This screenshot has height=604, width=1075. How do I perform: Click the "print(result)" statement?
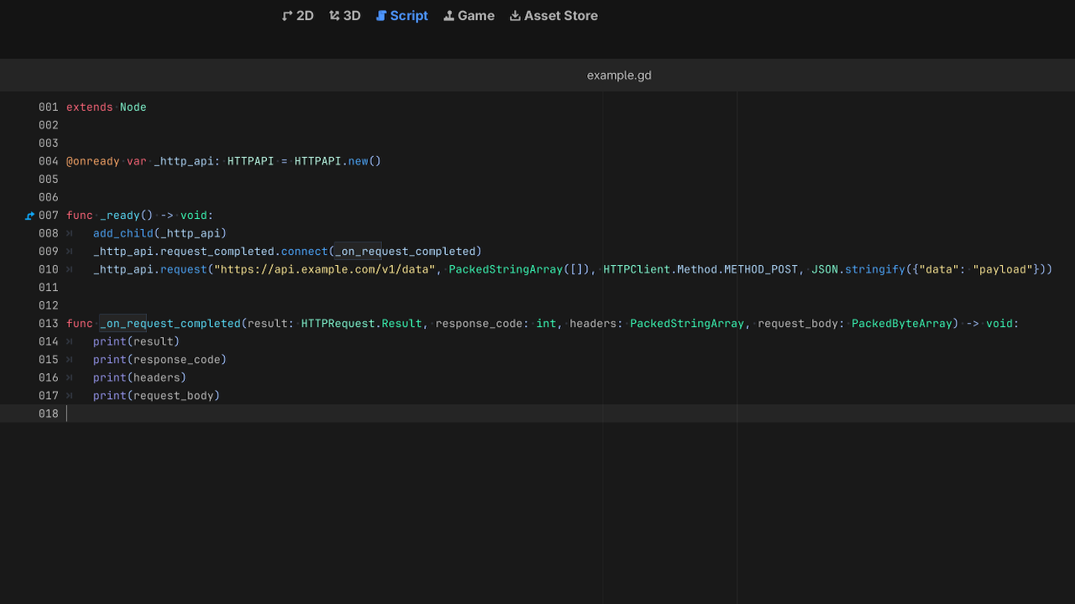coord(137,341)
